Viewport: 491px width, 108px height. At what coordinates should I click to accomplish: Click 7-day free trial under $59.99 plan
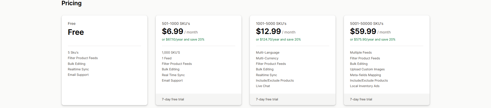pyautogui.click(x=361, y=99)
